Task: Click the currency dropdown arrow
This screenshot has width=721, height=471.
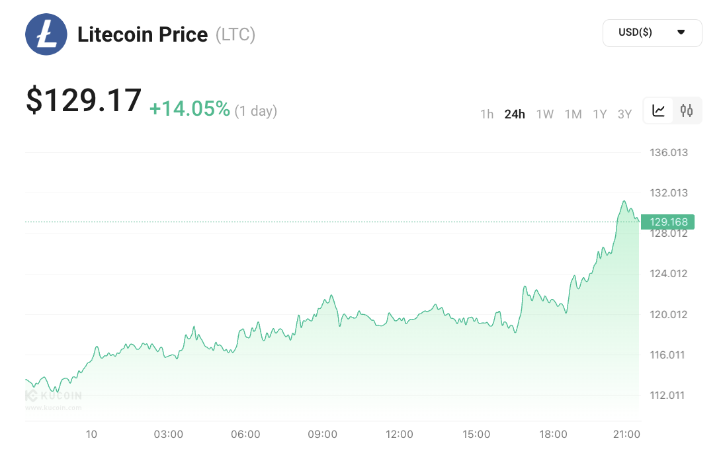Action: [681, 32]
